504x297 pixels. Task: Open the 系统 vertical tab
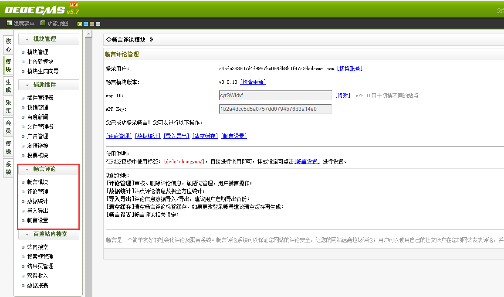[x=8, y=168]
